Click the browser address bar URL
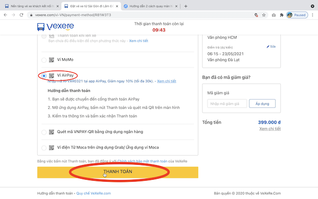 73,15
